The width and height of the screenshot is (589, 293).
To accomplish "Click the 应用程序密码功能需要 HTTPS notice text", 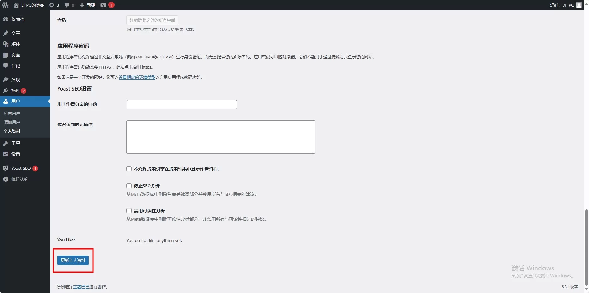I will tap(106, 67).
